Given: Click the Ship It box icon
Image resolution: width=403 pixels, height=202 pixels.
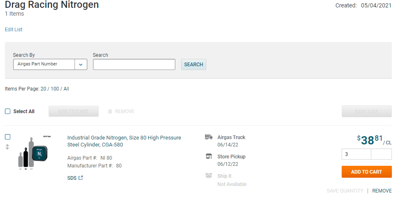Looking at the screenshot, I should 209,176.
